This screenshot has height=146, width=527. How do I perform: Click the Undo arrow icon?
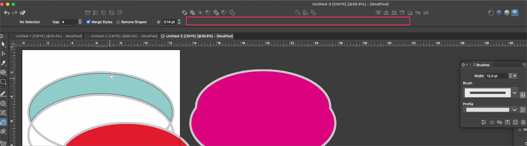(7, 13)
